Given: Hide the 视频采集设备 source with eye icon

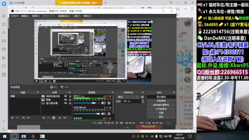Looking at the screenshot, I should pos(66,96).
